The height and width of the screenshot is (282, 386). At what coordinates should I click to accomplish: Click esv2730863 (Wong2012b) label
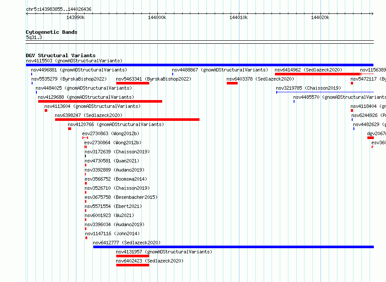(x=111, y=133)
